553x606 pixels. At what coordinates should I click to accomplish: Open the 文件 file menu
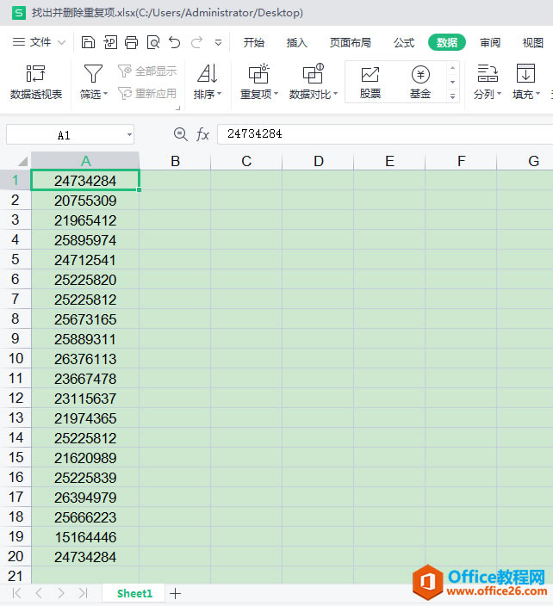40,42
